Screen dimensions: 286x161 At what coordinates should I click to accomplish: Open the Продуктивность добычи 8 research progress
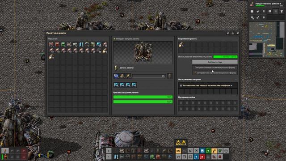pyautogui.click(x=267, y=4)
